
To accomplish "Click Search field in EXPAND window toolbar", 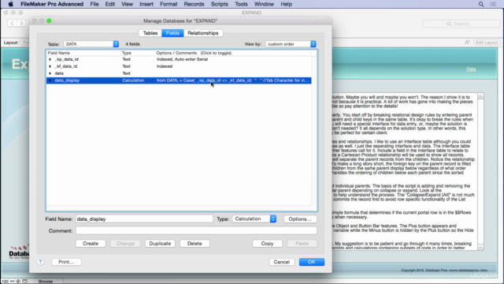I will click(461, 24).
